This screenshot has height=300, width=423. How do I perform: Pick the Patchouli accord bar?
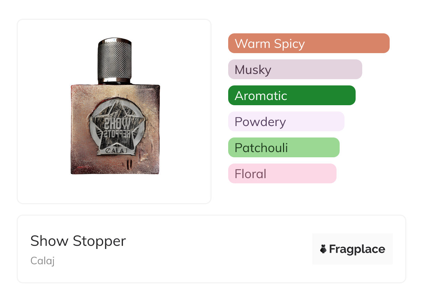pos(284,148)
